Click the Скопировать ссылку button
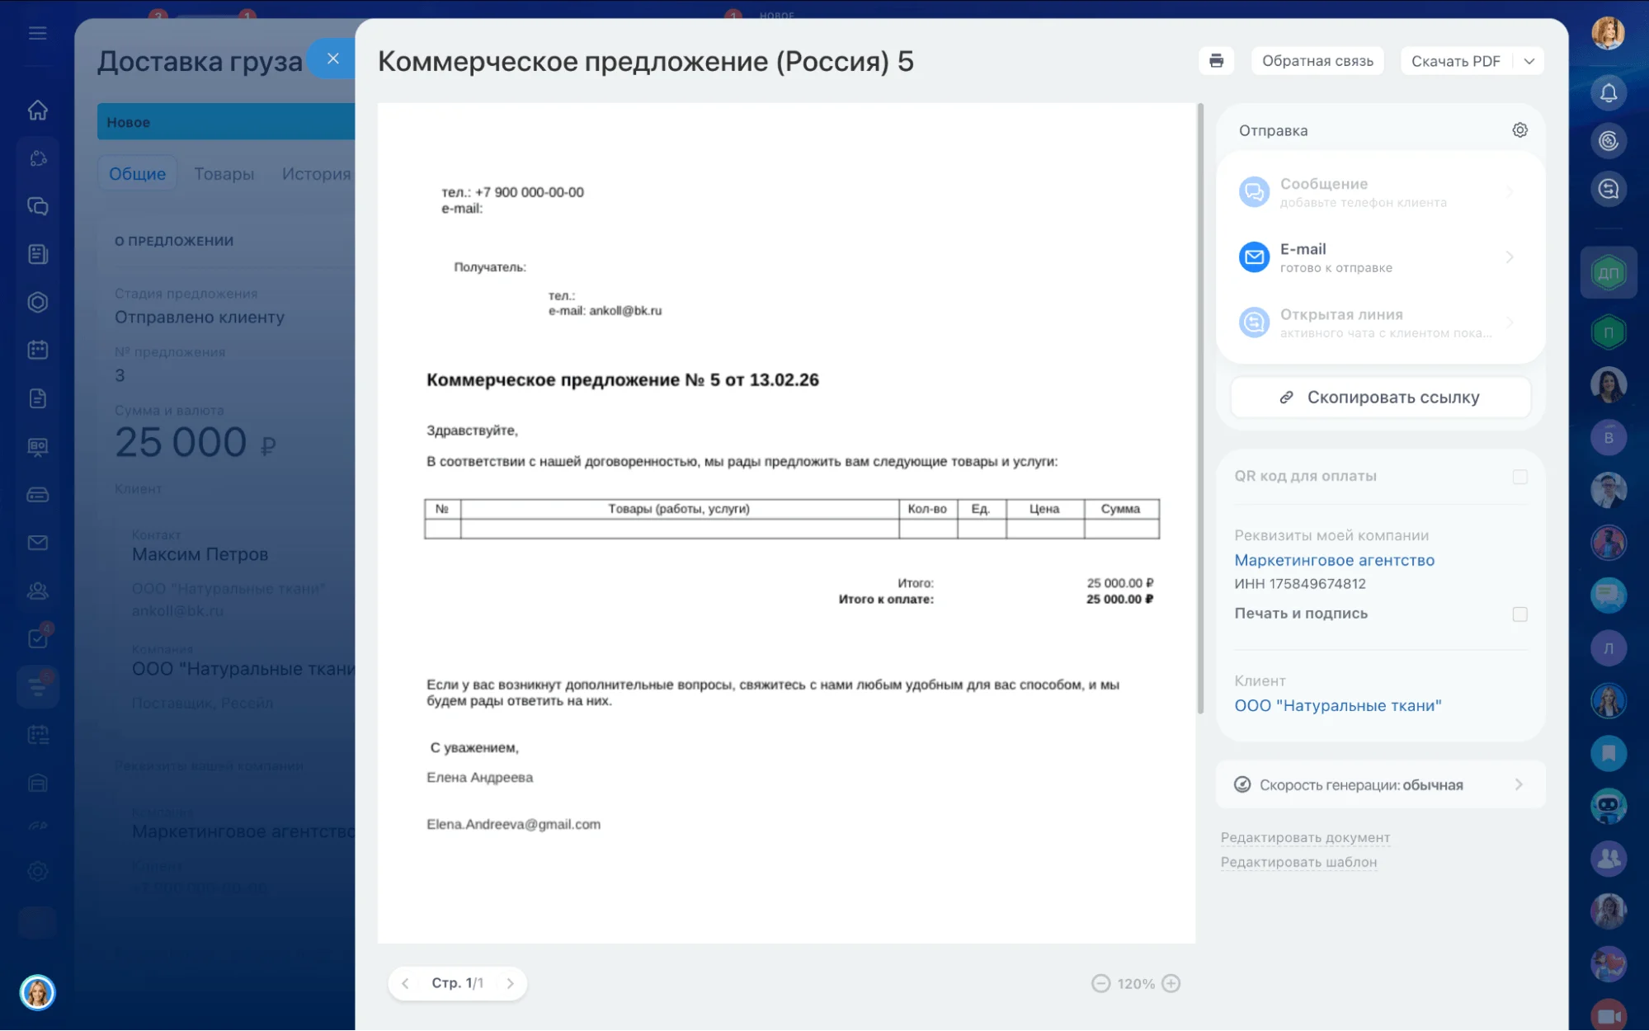 (1380, 398)
